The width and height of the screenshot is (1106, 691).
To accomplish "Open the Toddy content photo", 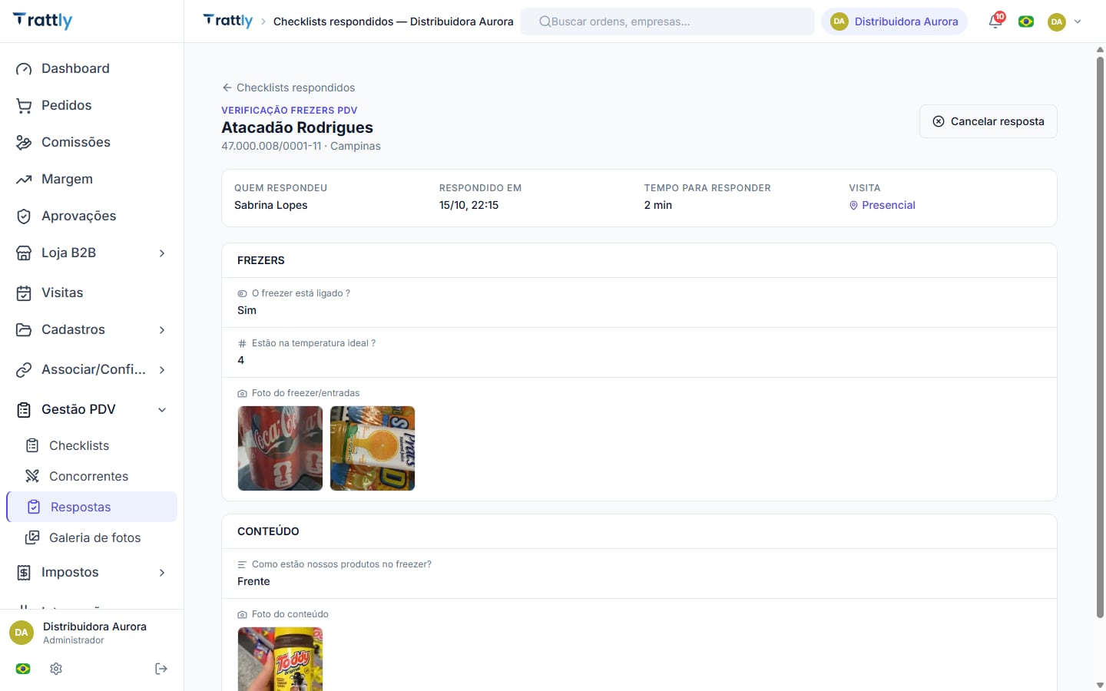I will (280, 659).
